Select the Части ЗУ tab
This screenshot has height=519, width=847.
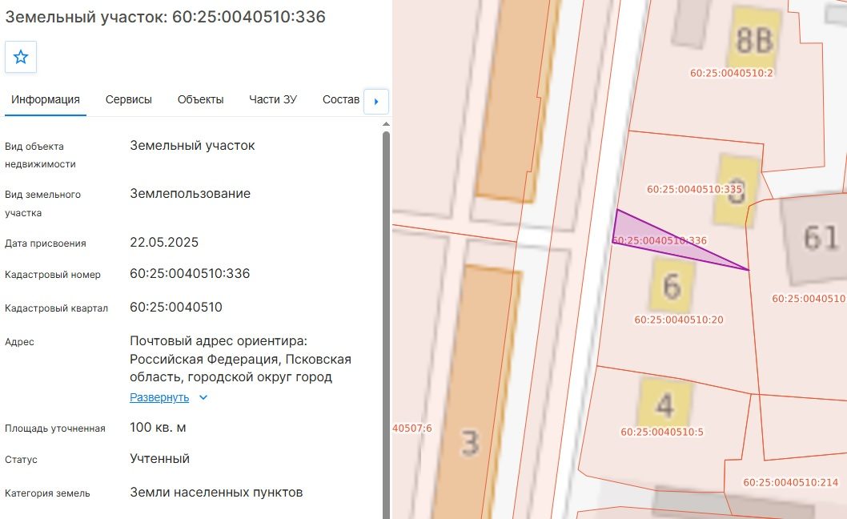coord(273,99)
